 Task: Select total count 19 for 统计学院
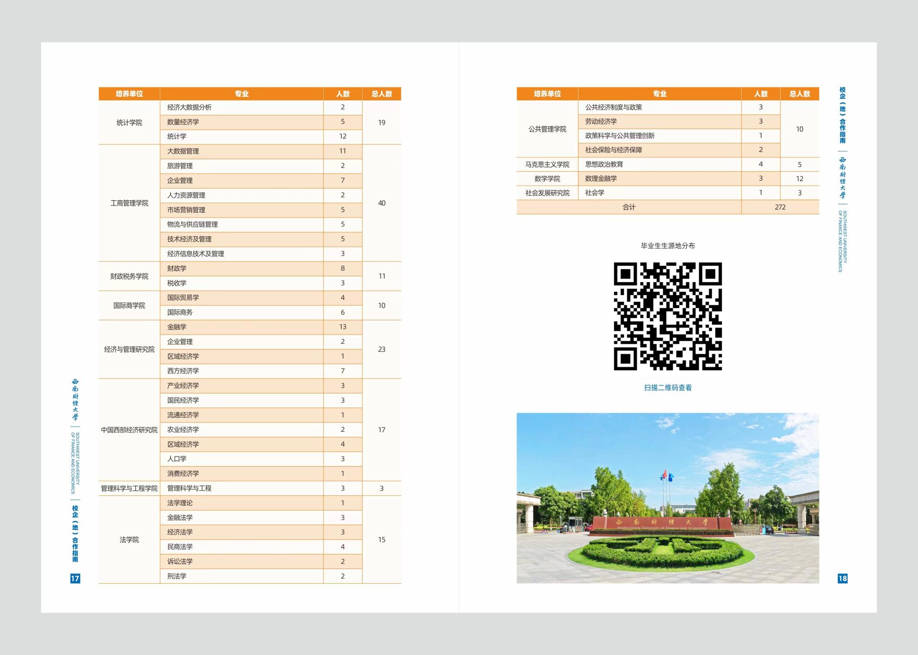tap(382, 122)
